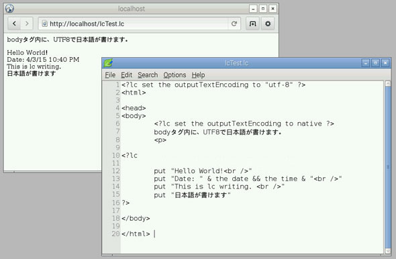
Task: Click the put "Date: " code line
Action: pyautogui.click(x=248, y=178)
